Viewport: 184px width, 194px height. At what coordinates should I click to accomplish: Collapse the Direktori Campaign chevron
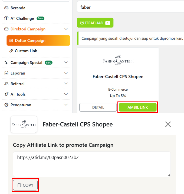tap(66, 29)
